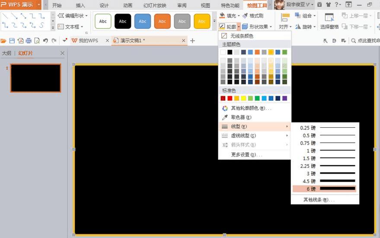The width and height of the screenshot is (380, 238).
Task: Switch to the 大纲 outline panel tab
Action: point(6,53)
